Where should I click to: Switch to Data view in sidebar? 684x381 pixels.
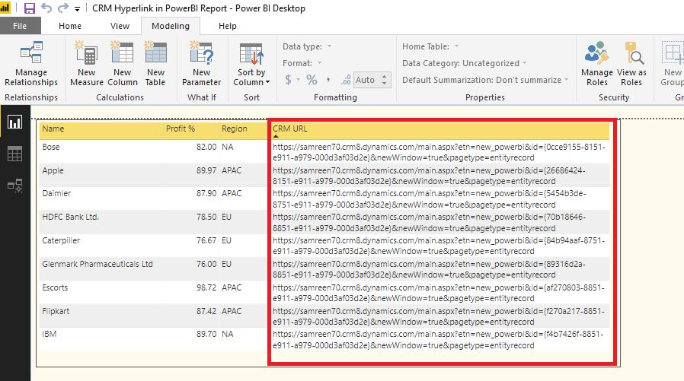14,154
